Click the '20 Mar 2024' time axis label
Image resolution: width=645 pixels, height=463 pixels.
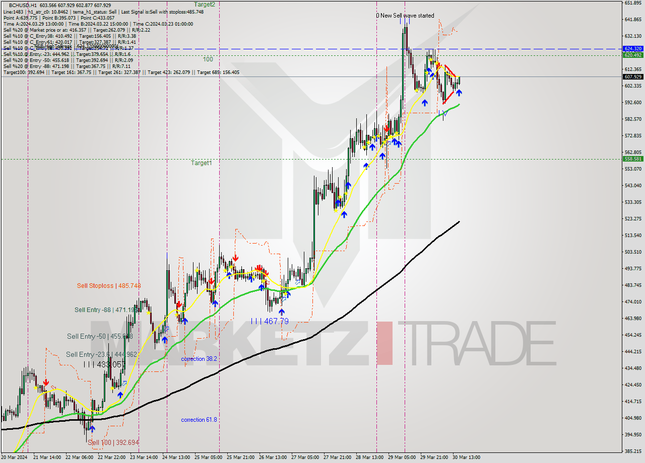14,457
